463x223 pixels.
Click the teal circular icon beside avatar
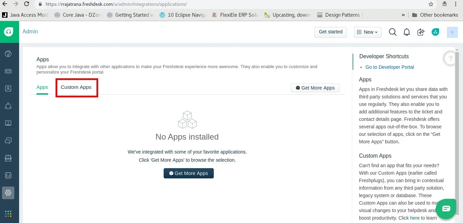pyautogui.click(x=435, y=32)
